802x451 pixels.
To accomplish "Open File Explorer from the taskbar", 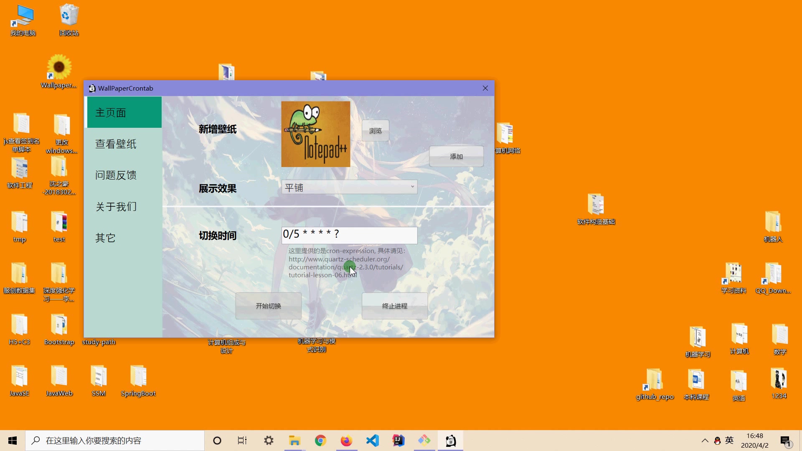I will point(294,441).
